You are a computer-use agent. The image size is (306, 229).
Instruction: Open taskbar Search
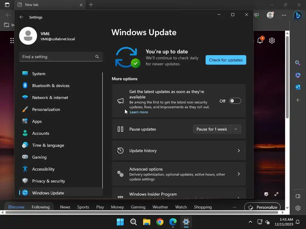pyautogui.click(x=134, y=222)
